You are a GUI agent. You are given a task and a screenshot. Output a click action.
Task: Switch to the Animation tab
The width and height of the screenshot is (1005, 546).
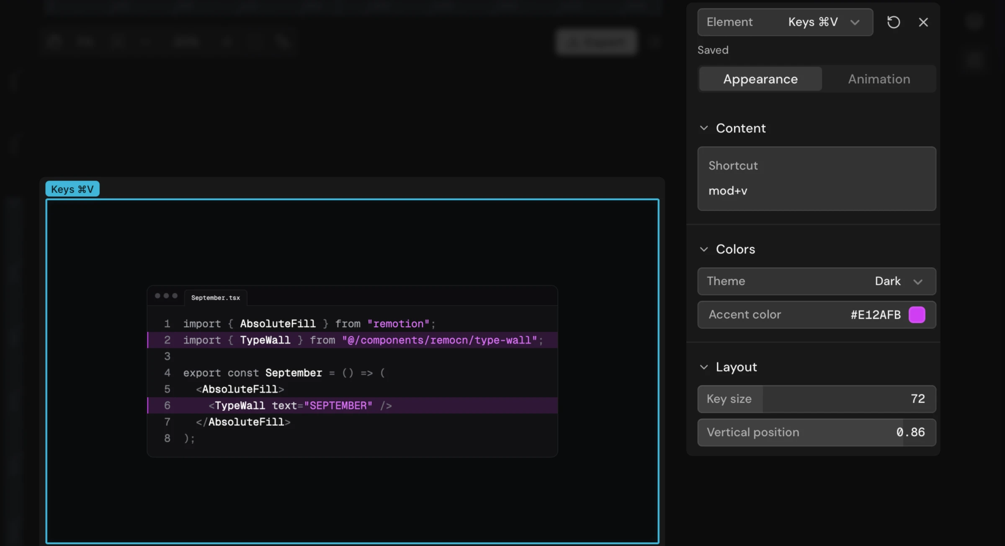pos(879,79)
